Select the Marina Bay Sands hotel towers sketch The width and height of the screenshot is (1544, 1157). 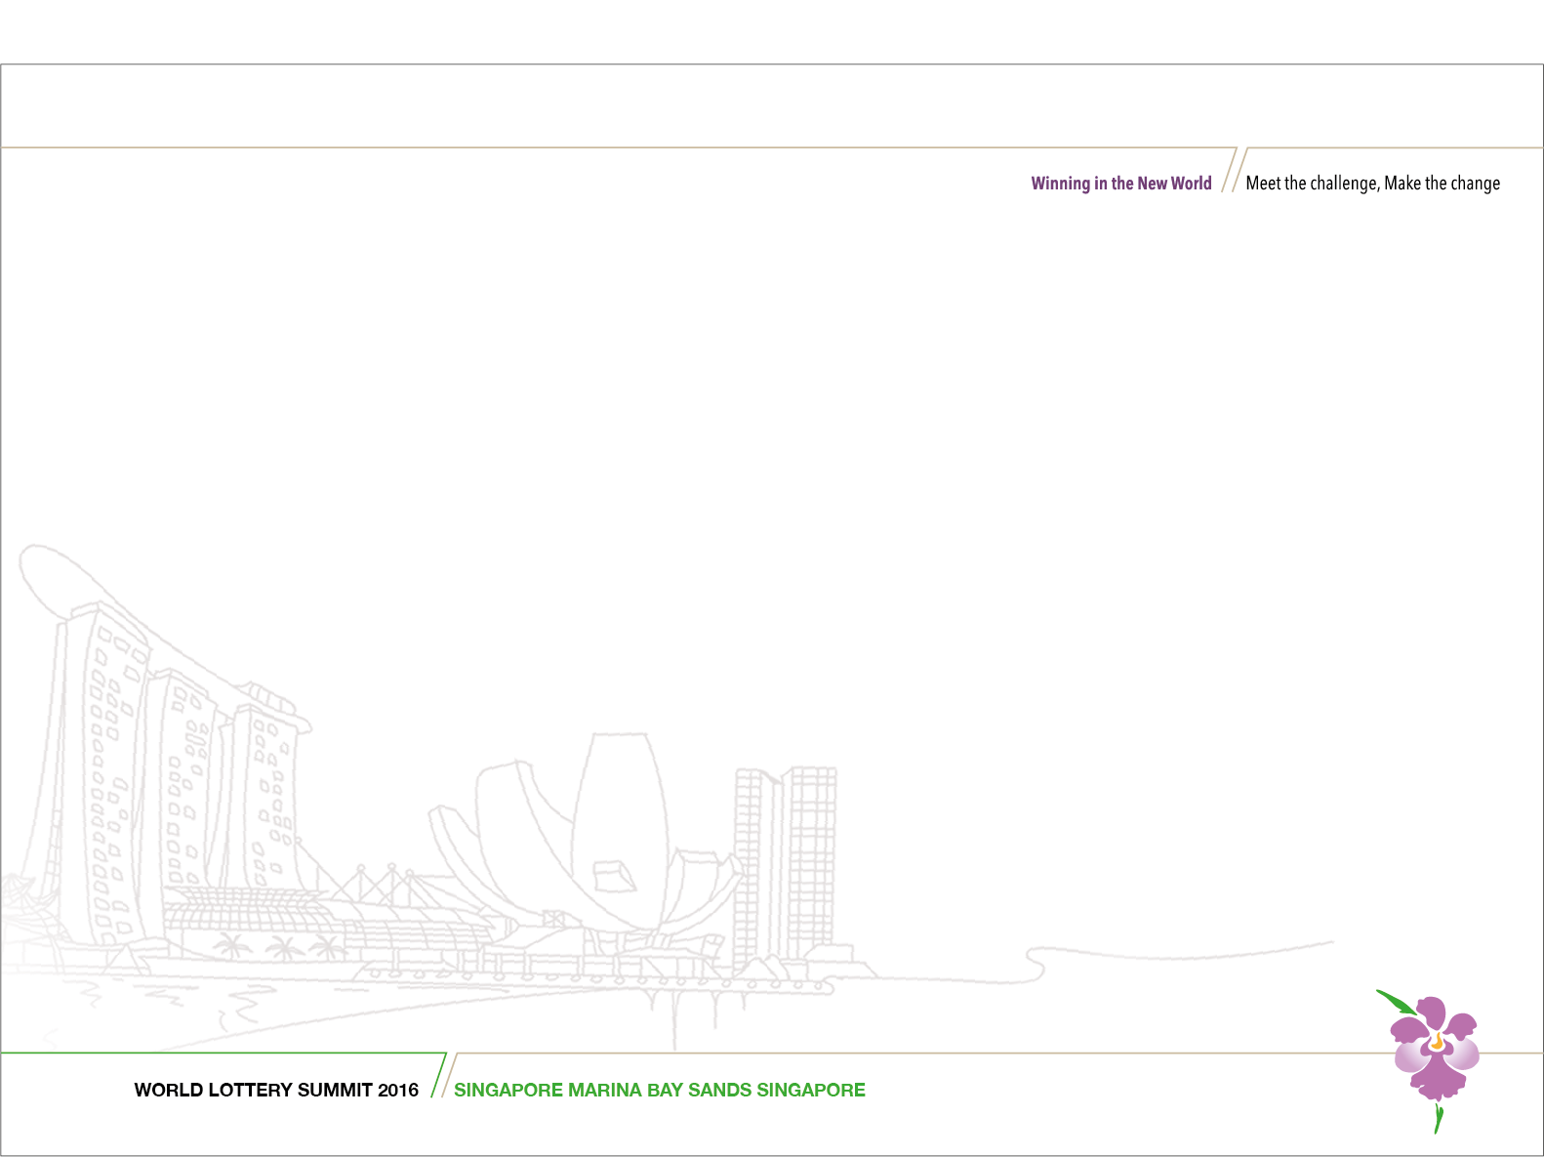tap(166, 781)
